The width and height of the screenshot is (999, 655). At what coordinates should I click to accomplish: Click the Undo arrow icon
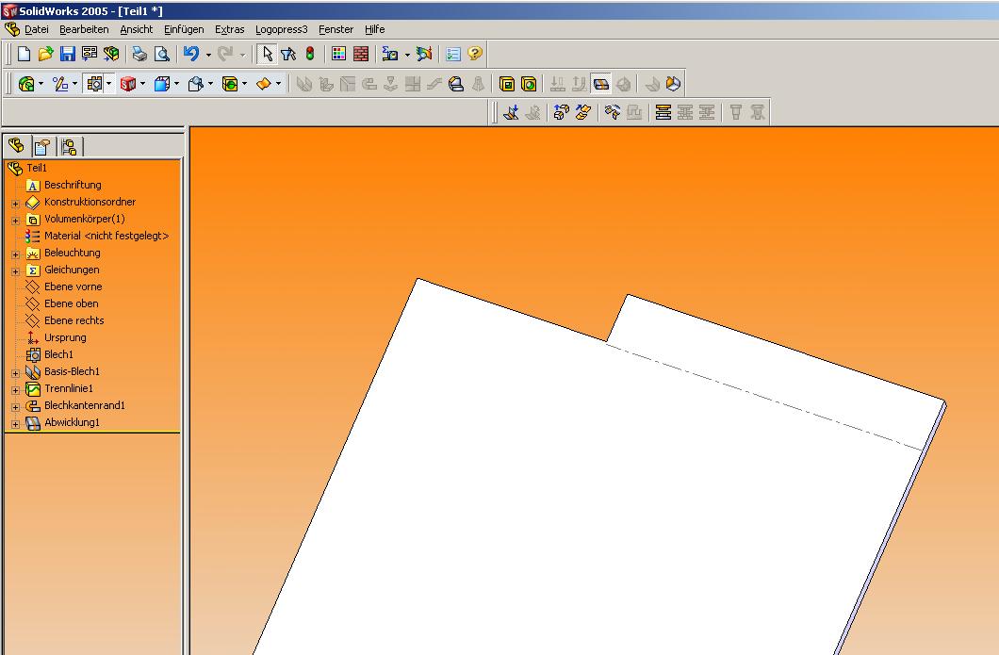191,54
